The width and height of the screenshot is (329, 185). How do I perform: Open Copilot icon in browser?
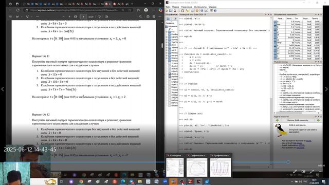coord(160,10)
